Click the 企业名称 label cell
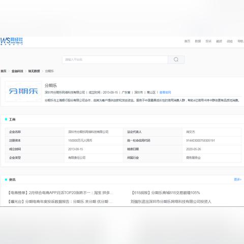This screenshot has width=244, height=244. pyautogui.click(x=35, y=132)
